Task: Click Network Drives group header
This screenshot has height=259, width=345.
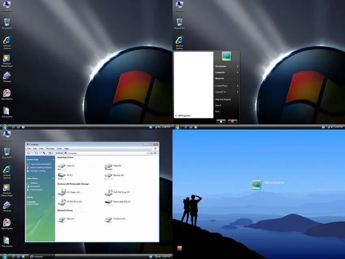Action: [65, 210]
